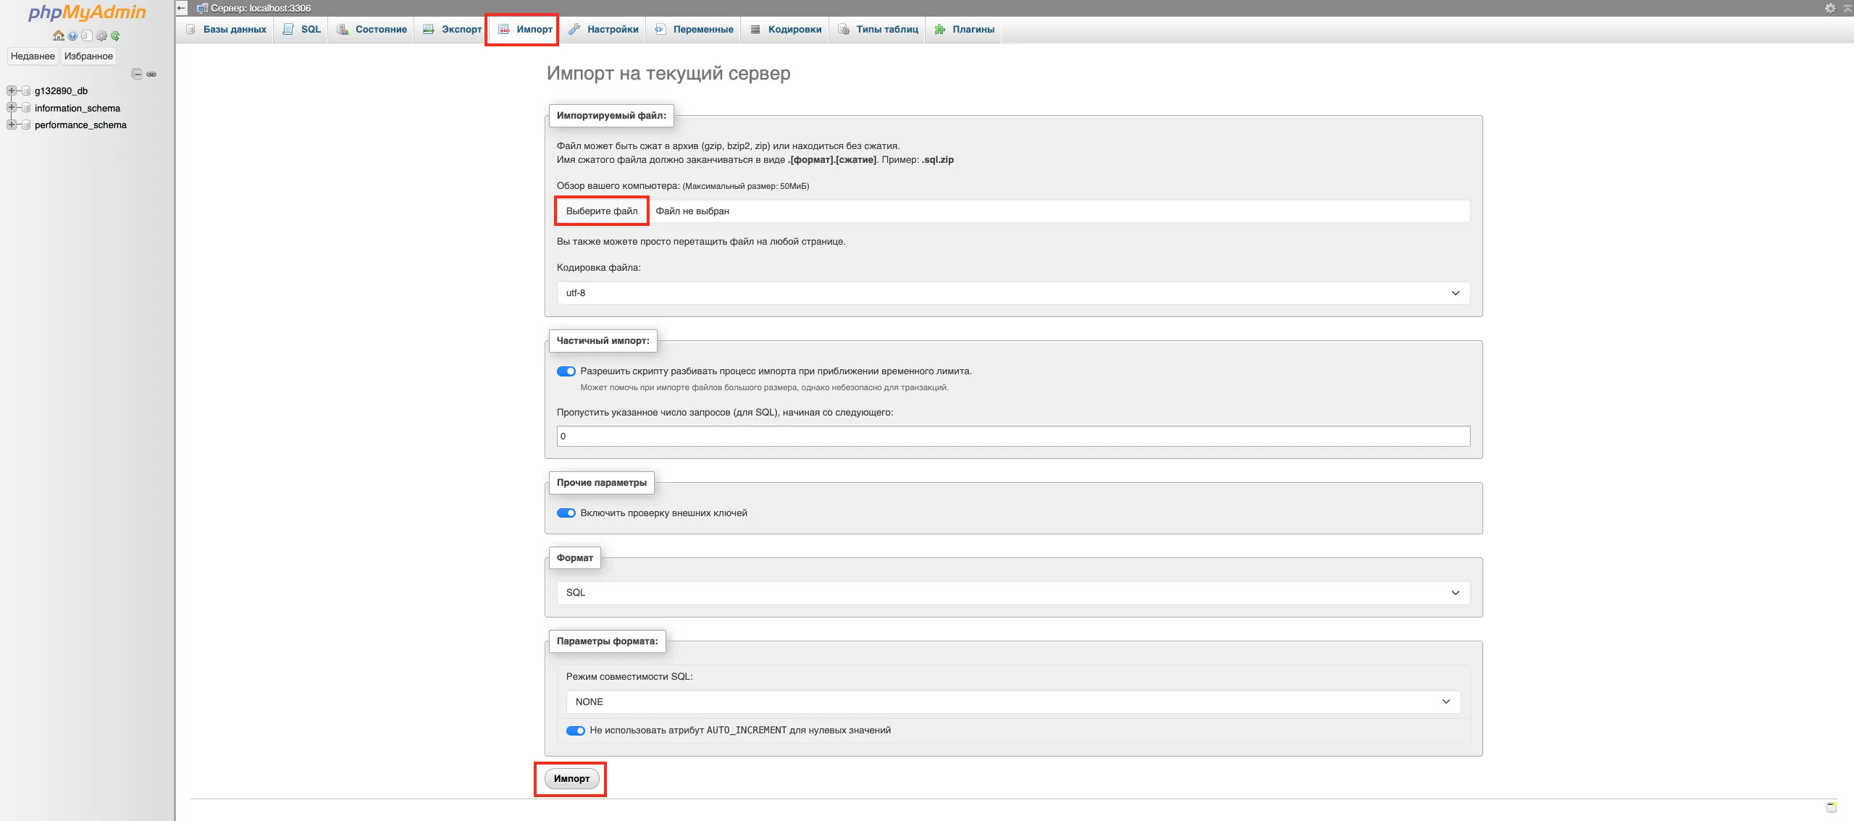
Task: Open the SQL compatibility mode NONE dropdown
Action: pos(1012,702)
